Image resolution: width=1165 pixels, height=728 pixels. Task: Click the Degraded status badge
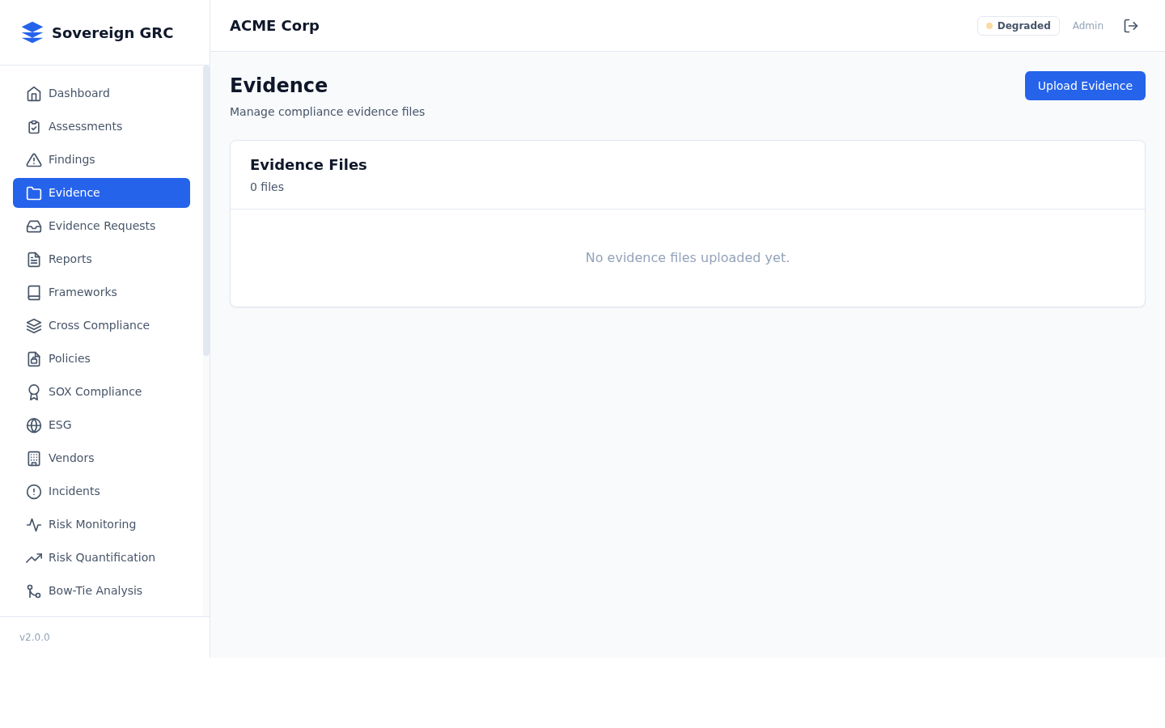tap(1018, 25)
